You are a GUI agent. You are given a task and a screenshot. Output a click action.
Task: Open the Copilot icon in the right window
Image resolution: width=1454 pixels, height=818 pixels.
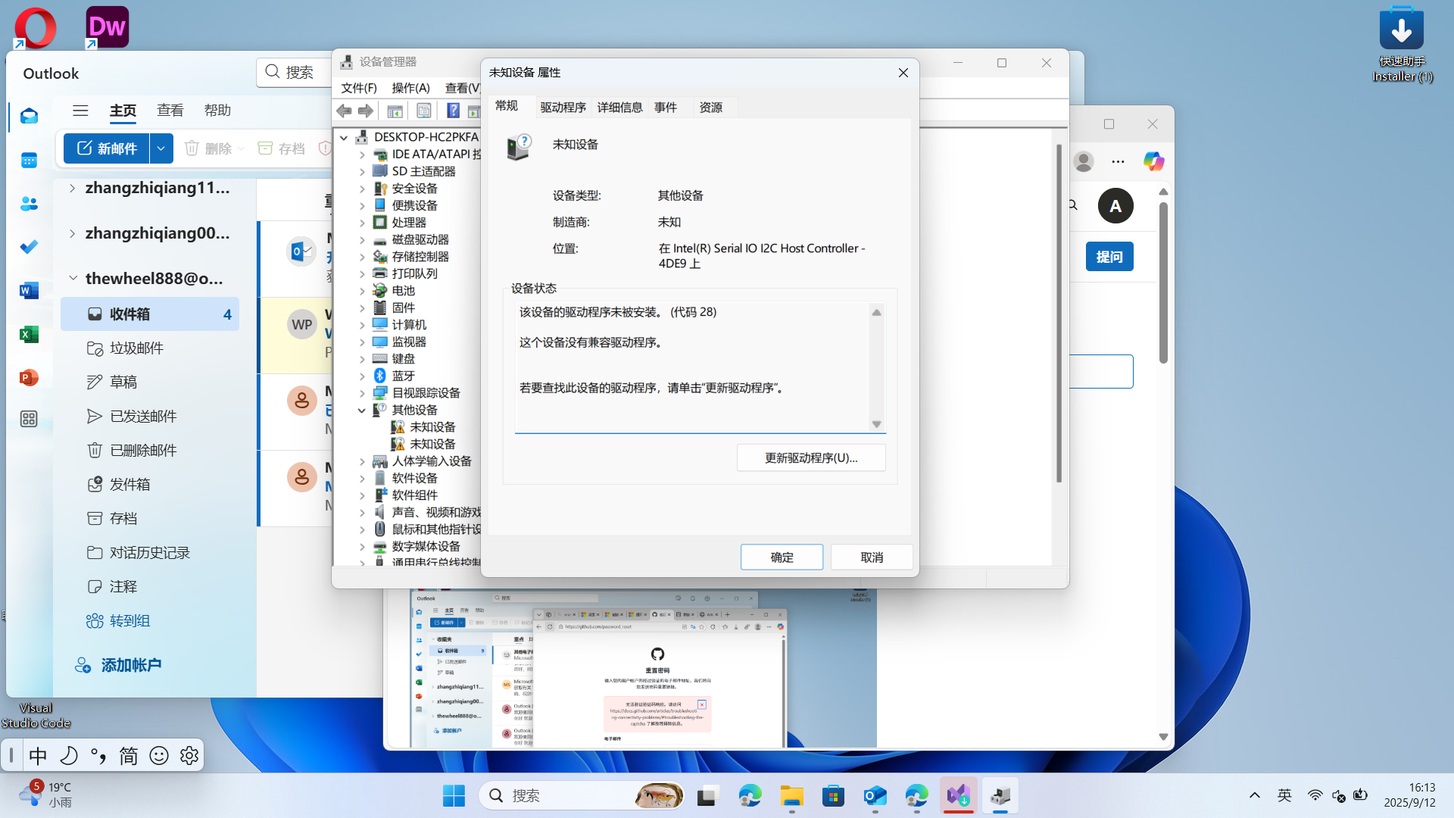coord(1153,161)
